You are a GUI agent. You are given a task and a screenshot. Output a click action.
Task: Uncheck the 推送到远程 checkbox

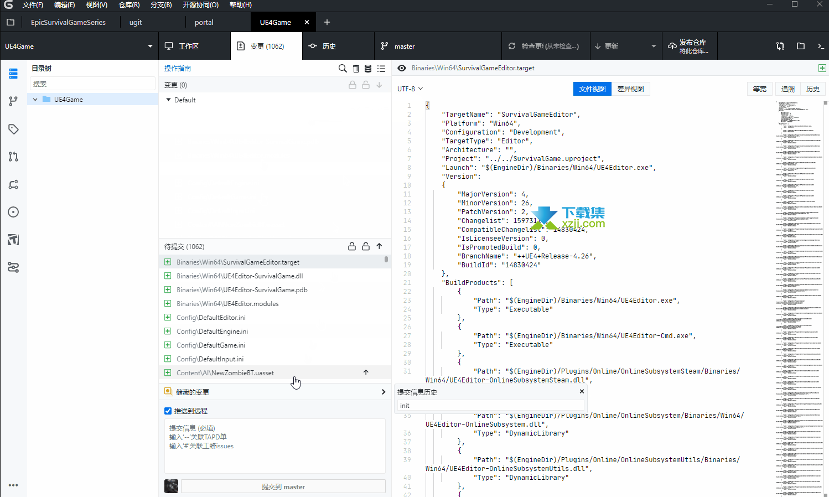(168, 411)
